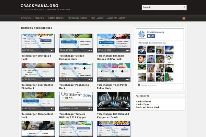Go to Facebook Hacks section
The height and width of the screenshot is (137, 206).
(77, 18)
